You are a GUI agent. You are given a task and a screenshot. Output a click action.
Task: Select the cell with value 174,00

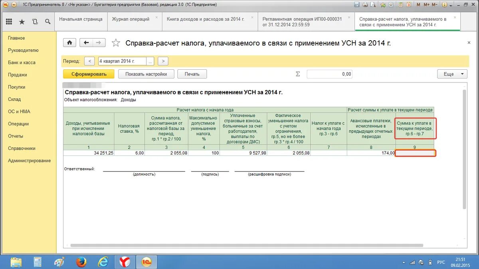371,153
